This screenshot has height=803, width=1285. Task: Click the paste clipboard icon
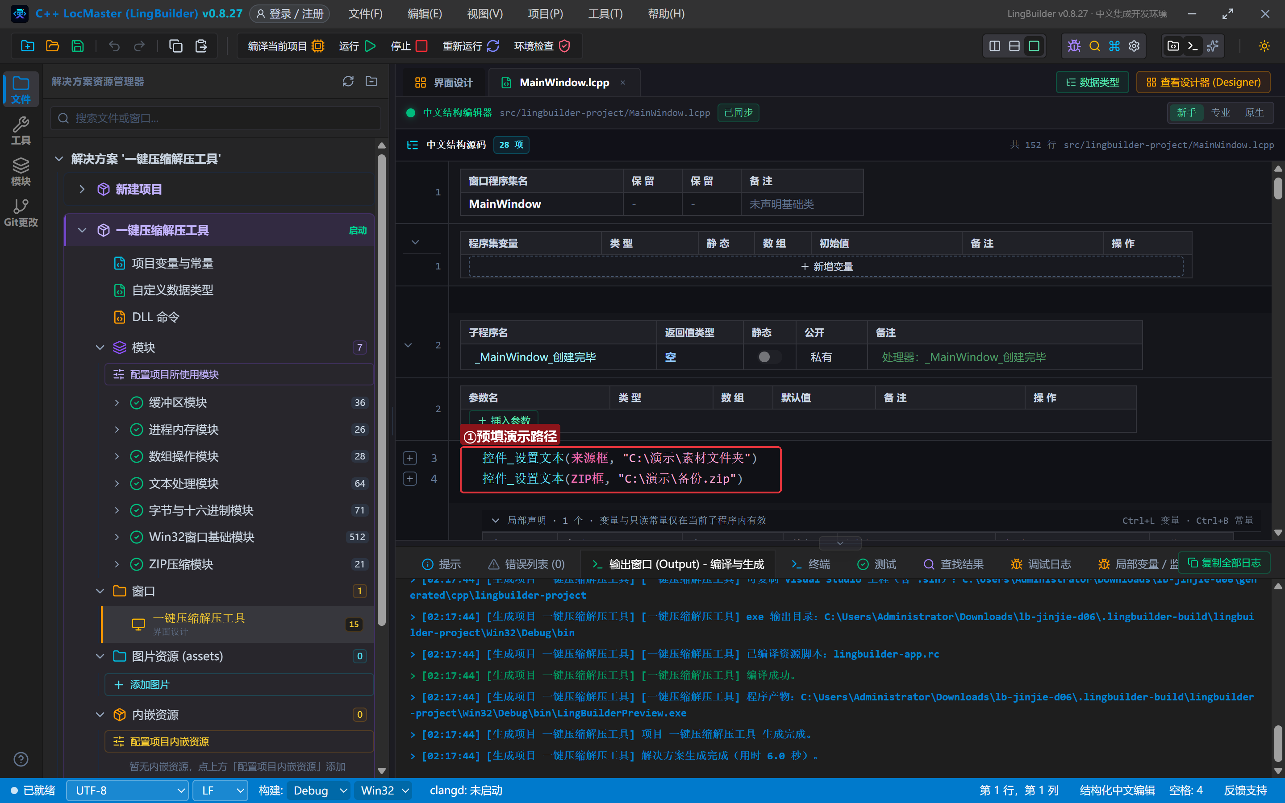tap(201, 46)
